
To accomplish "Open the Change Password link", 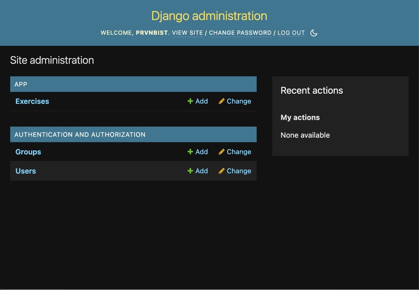I will point(240,33).
